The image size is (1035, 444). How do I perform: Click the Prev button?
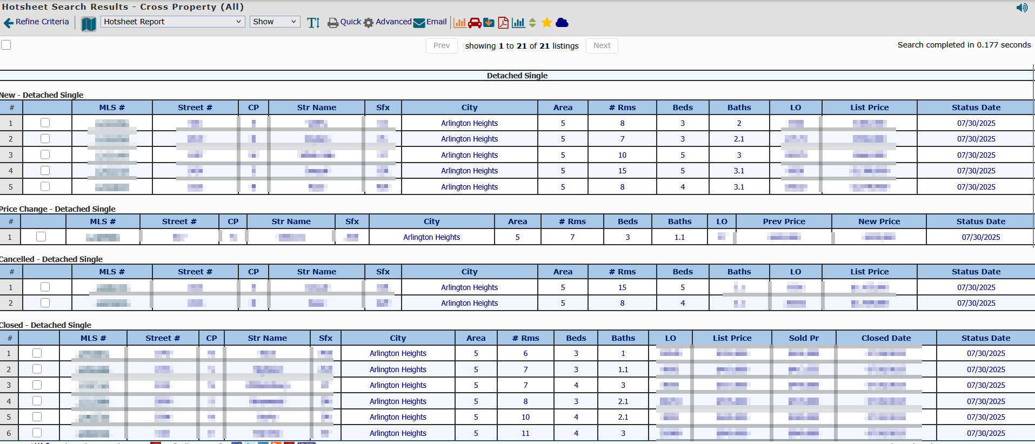point(442,45)
